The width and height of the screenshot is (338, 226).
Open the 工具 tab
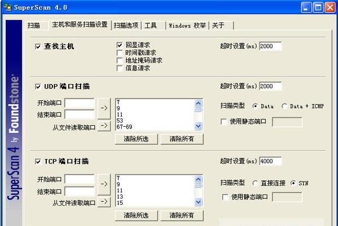click(x=150, y=25)
